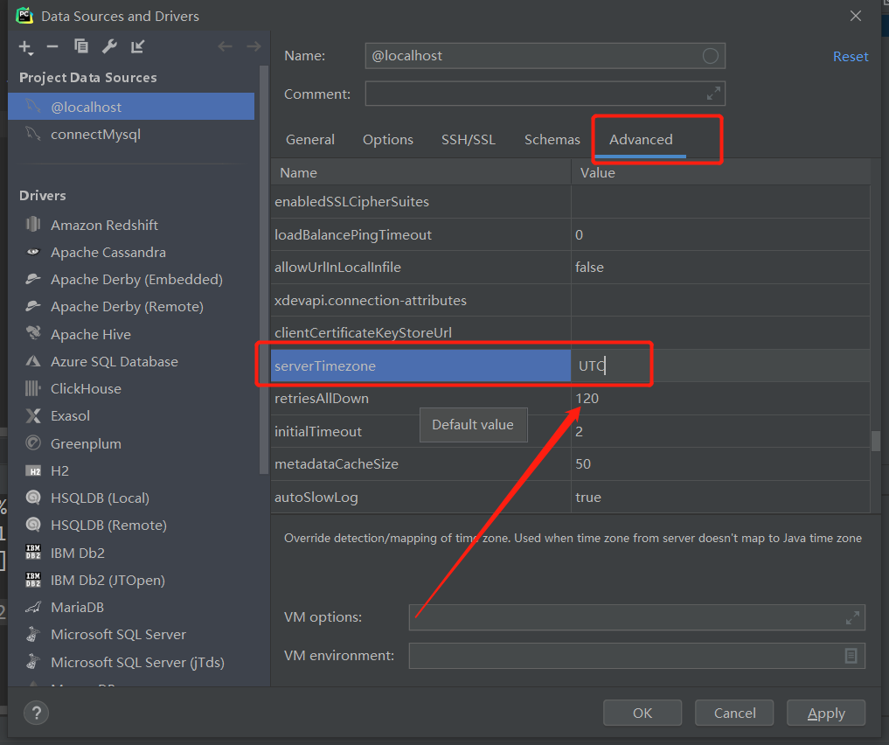Select the Apache Hive driver

(91, 335)
